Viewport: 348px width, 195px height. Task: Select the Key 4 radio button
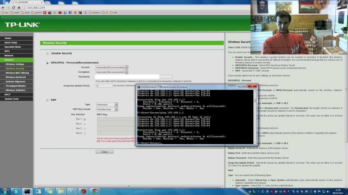[85, 133]
